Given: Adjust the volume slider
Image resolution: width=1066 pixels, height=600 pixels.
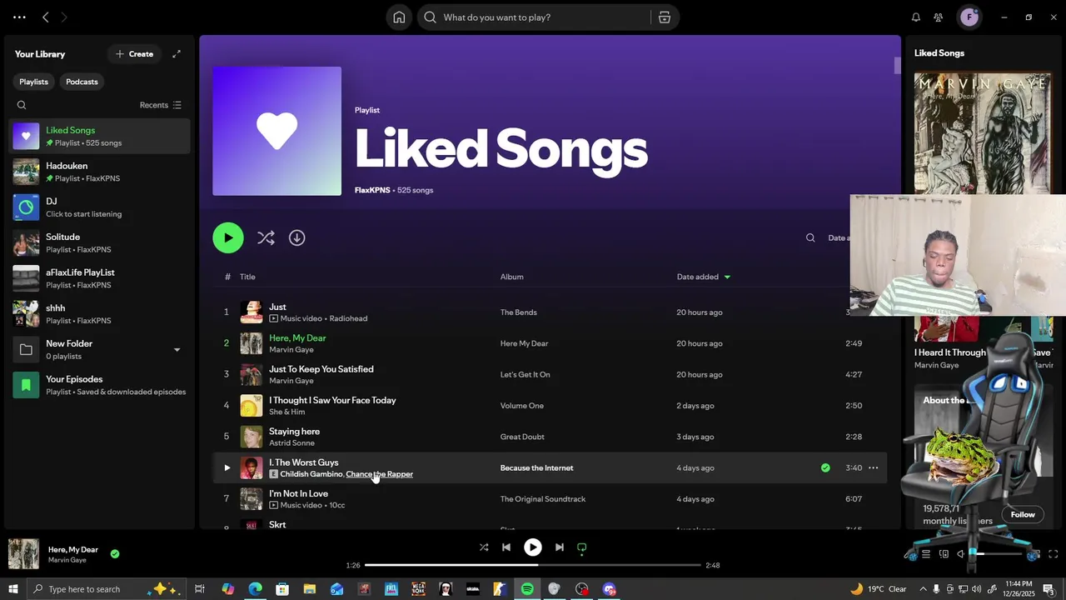Looking at the screenshot, I should click(996, 554).
